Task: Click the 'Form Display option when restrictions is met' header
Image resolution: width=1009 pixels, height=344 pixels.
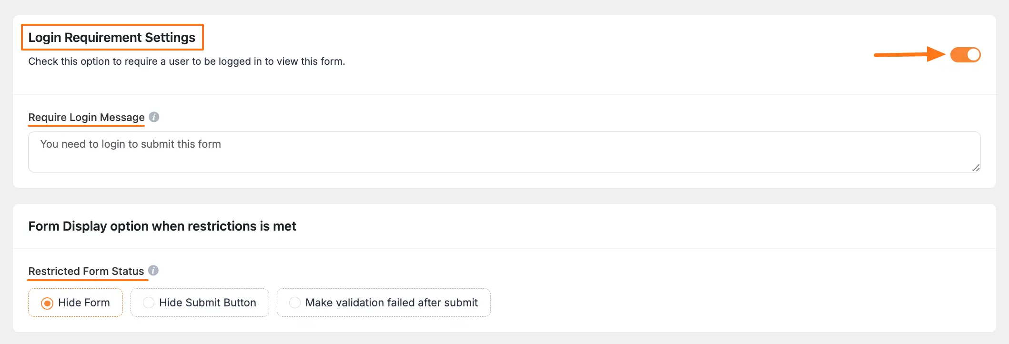Action: (162, 226)
